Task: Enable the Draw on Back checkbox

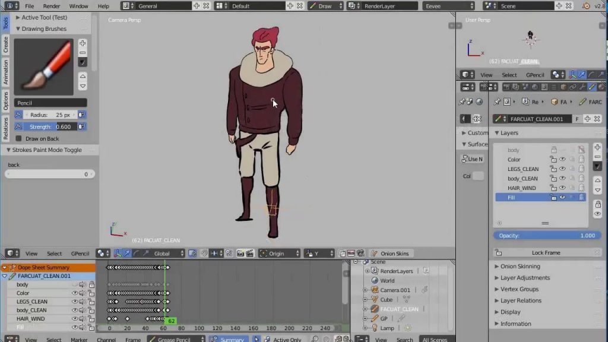Action: (17, 138)
